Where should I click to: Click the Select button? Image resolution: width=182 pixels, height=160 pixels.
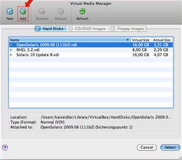click(170, 147)
